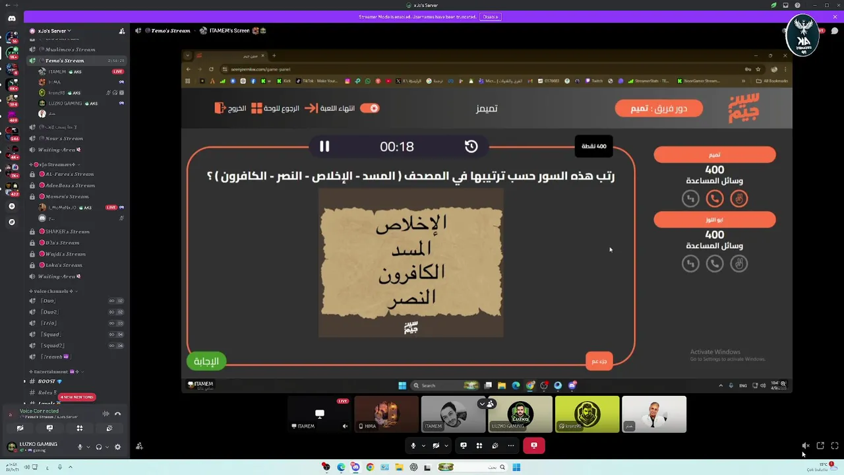Select user ITAMEM in Temo's Stream
The width and height of the screenshot is (844, 475).
click(81, 71)
